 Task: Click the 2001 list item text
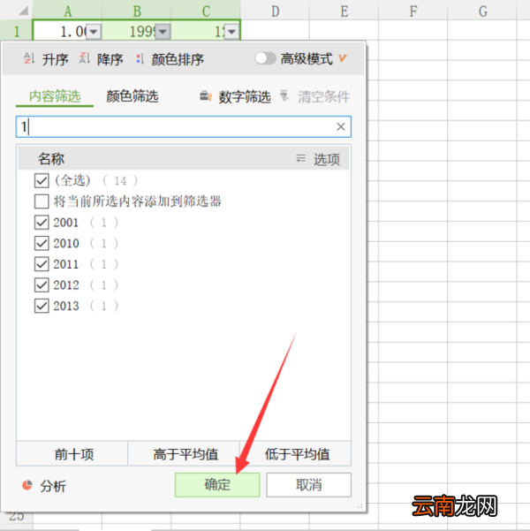click(66, 223)
